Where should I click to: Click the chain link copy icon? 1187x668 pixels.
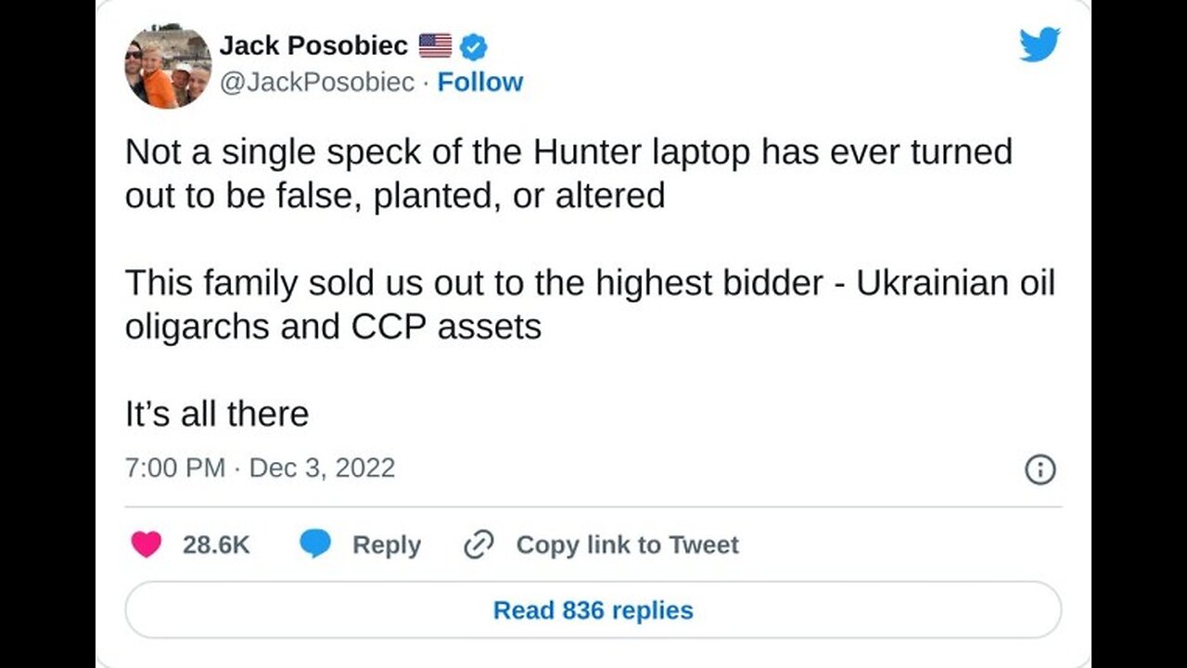coord(479,545)
